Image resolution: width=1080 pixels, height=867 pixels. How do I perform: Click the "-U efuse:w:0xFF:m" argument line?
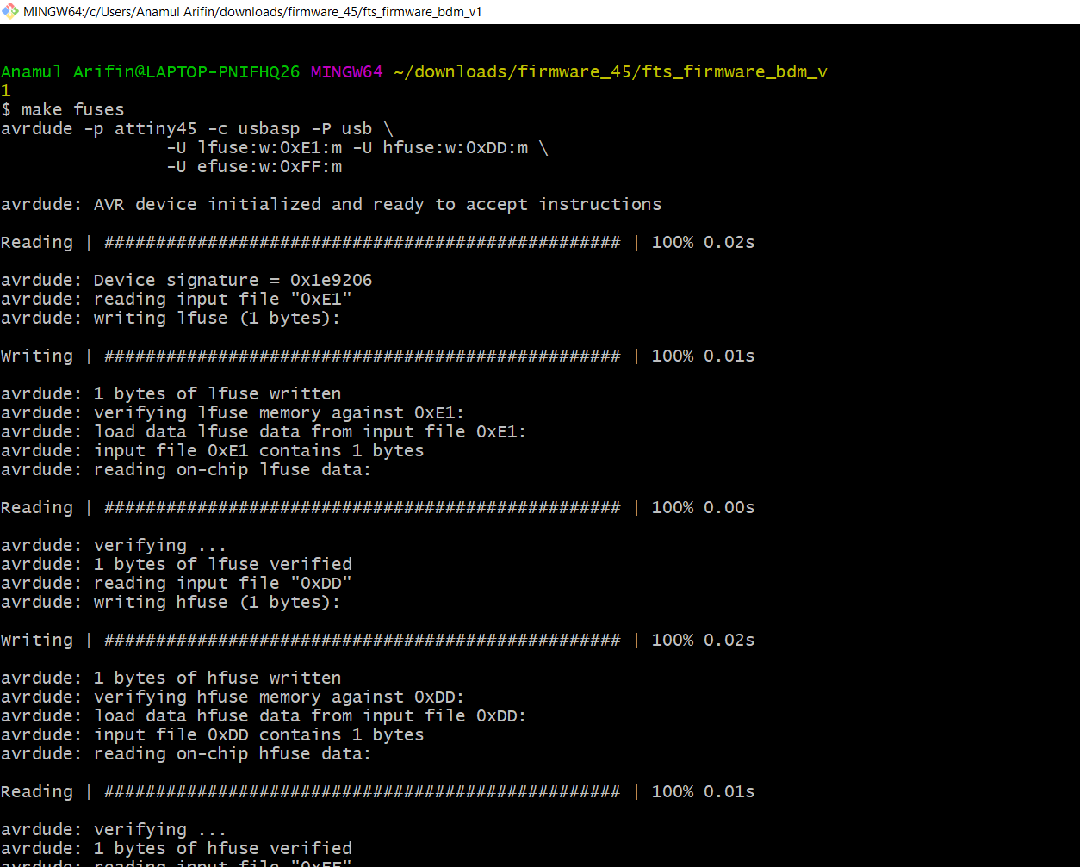point(254,167)
